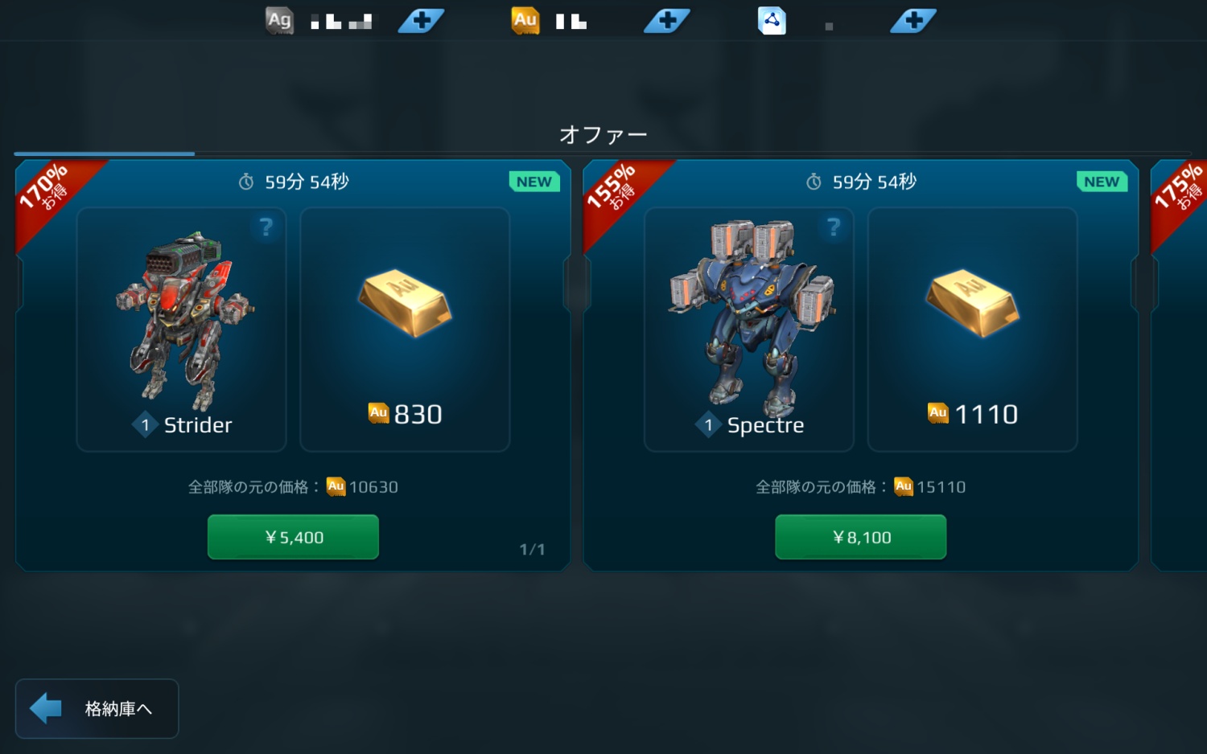
Task: Select the Strider robot thumbnail
Action: tap(182, 330)
